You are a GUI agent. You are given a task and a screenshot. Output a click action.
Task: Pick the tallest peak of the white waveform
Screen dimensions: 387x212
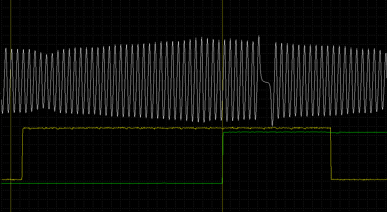coord(259,36)
